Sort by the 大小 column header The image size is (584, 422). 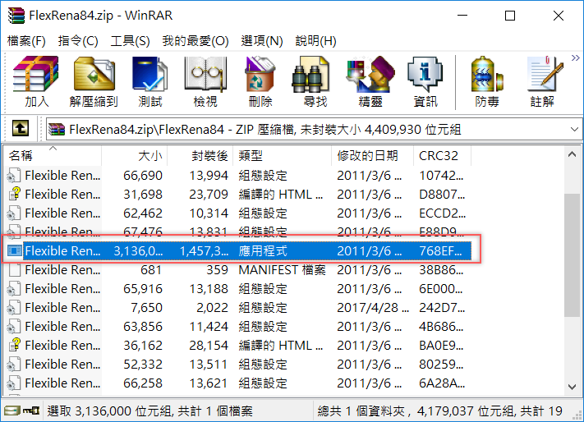point(134,155)
